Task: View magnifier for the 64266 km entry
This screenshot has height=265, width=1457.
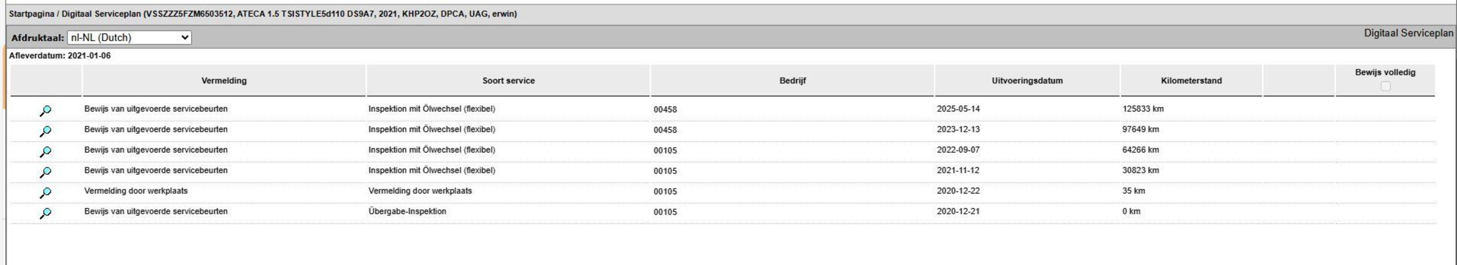Action: pos(45,152)
